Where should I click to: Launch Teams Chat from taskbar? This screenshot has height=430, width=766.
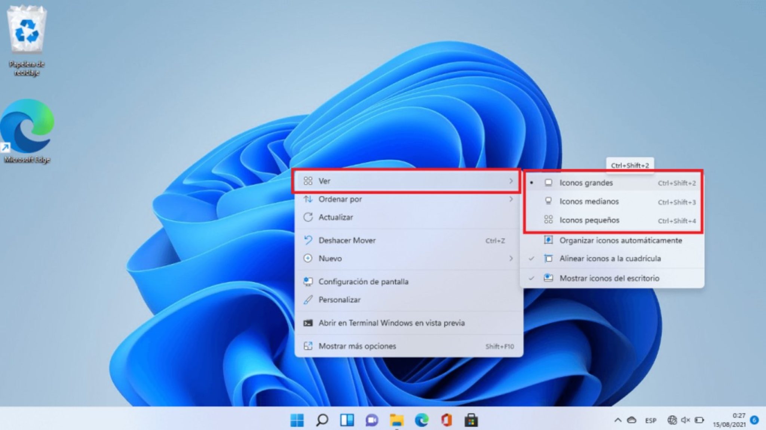372,420
